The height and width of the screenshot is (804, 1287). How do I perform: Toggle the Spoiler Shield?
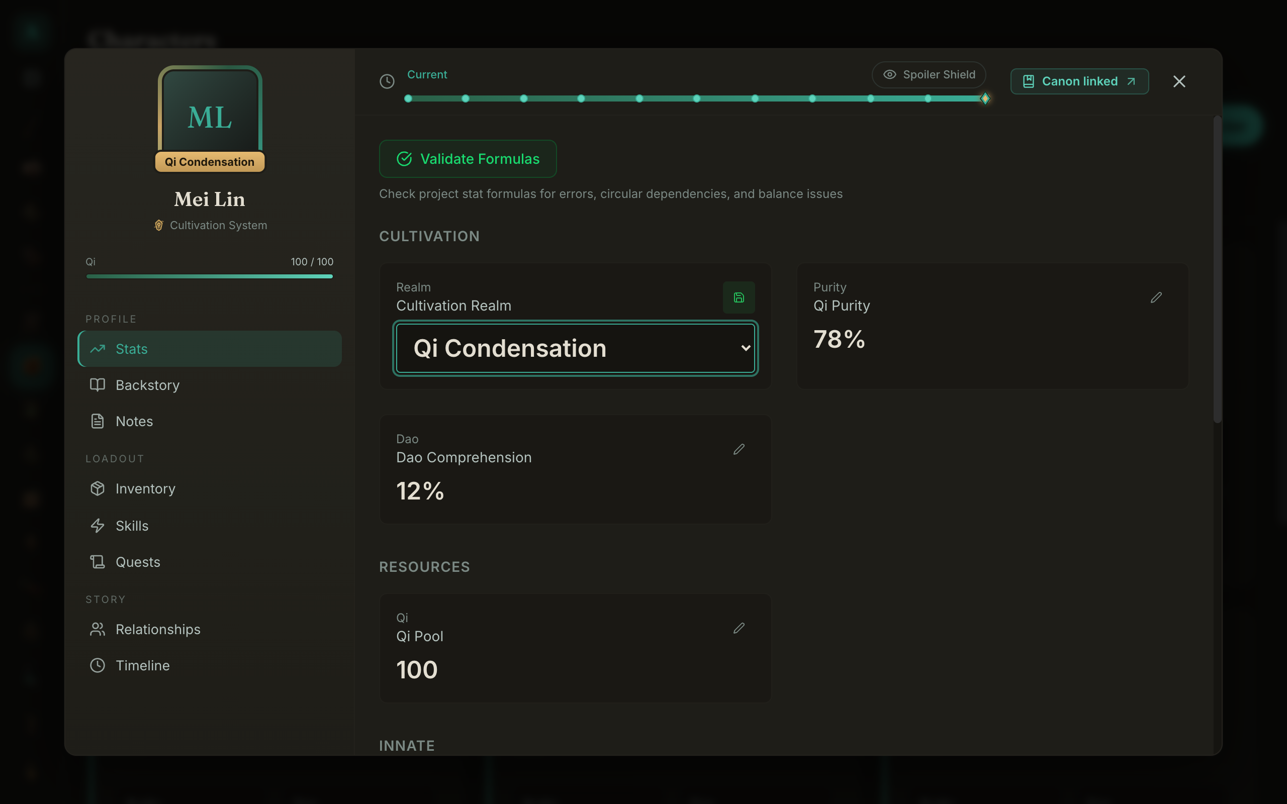[929, 75]
